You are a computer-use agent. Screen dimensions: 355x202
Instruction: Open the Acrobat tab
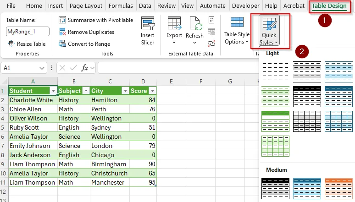[294, 5]
